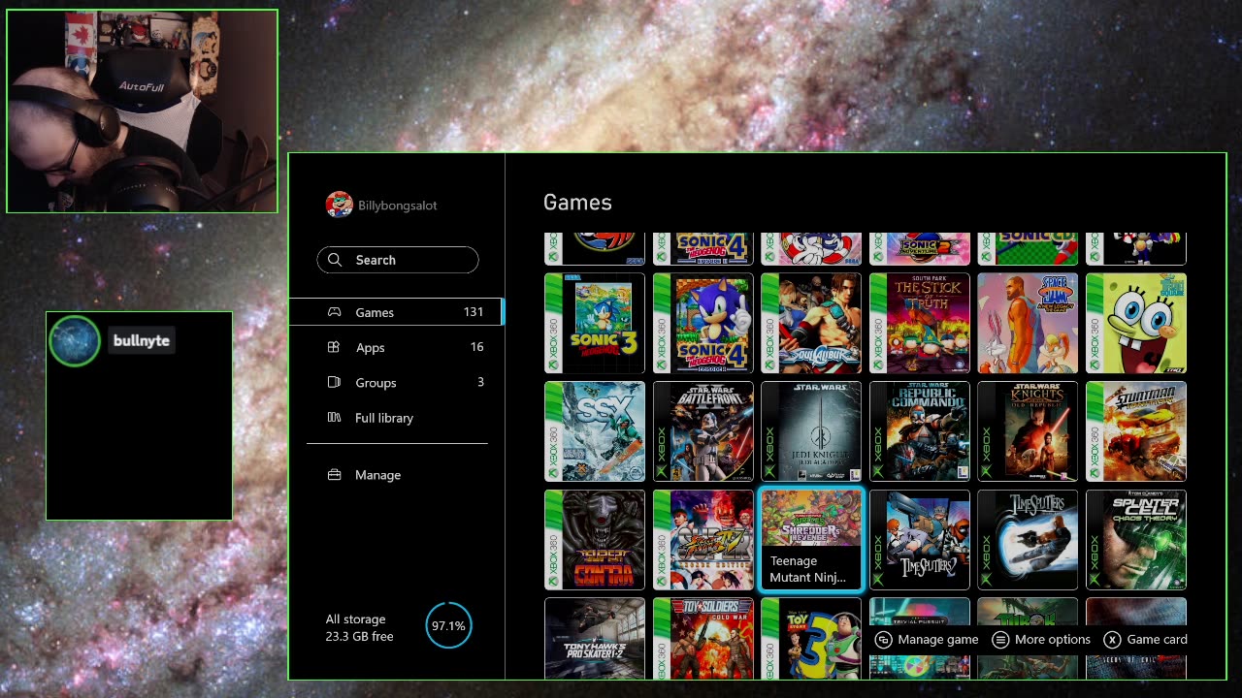The width and height of the screenshot is (1242, 698).
Task: Select the SoulCalibur game tile
Action: [x=811, y=323]
